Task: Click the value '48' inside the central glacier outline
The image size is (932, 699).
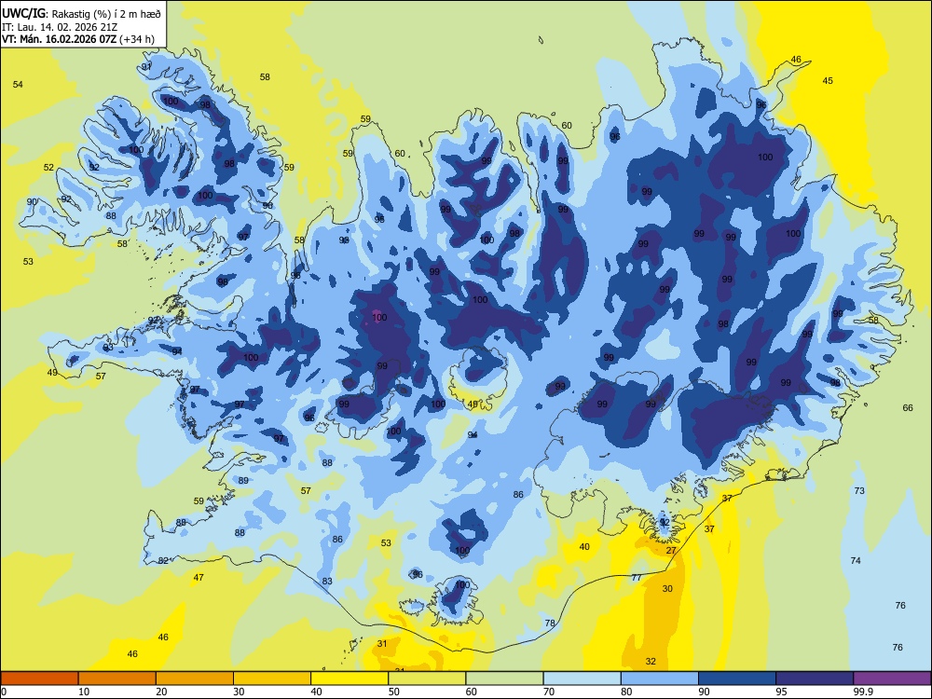Action: tap(473, 404)
